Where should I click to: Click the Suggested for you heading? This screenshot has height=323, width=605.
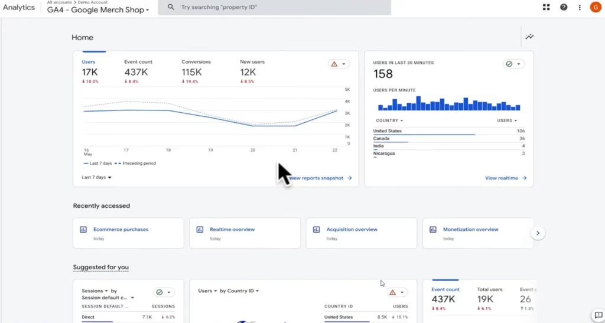point(100,267)
